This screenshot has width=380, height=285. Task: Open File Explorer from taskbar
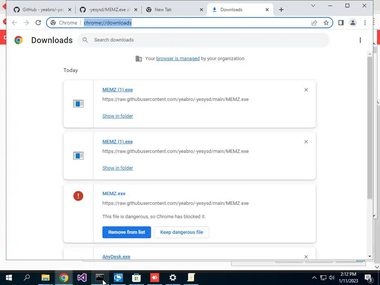click(x=45, y=278)
